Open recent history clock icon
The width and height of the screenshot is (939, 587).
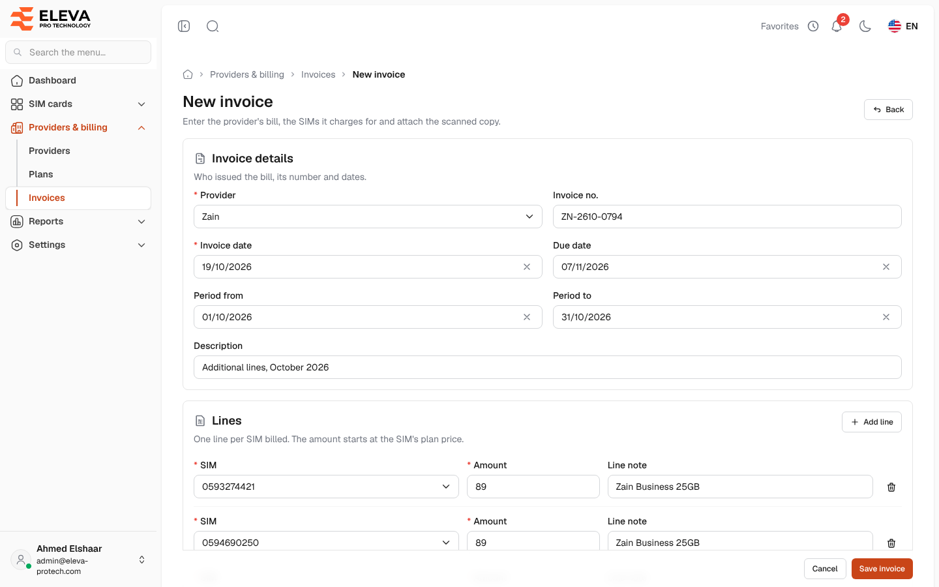(813, 26)
